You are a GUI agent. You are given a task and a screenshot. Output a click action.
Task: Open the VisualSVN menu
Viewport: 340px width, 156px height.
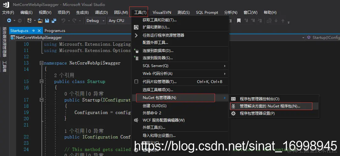coord(162,12)
